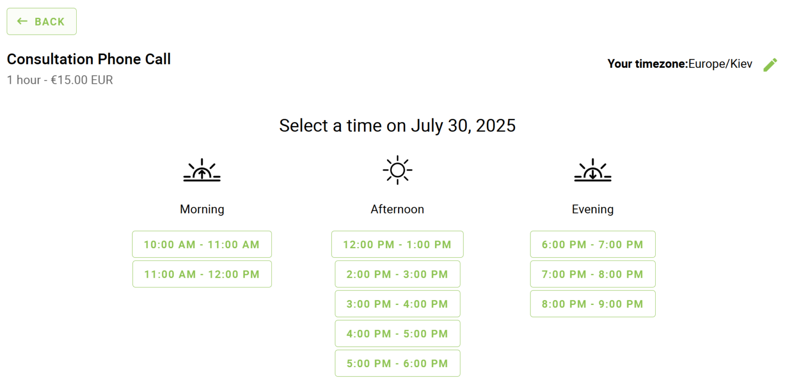The image size is (785, 385).
Task: Click the Morning section label
Action: pyautogui.click(x=202, y=209)
